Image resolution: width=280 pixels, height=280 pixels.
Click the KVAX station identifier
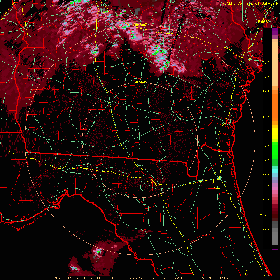(x=180, y=278)
